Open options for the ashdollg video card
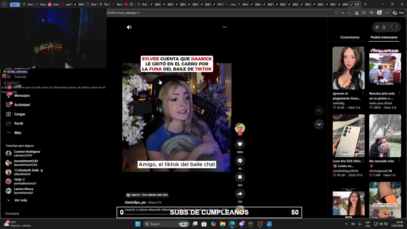This screenshot has height=229, width=407. (363, 93)
